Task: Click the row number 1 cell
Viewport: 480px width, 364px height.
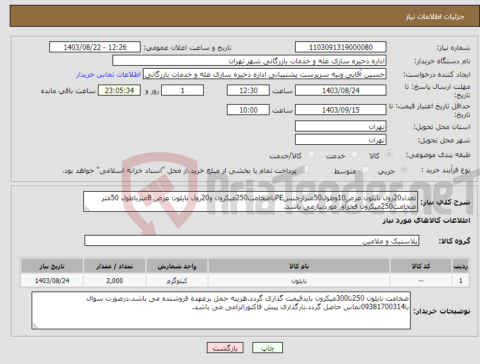Action: click(461, 281)
